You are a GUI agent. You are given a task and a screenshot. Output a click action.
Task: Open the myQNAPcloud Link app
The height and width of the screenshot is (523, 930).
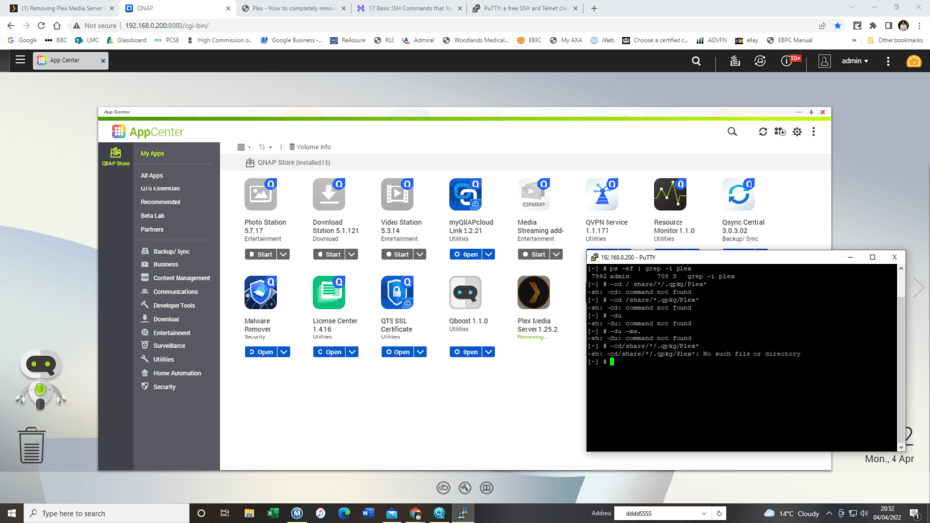(465, 254)
